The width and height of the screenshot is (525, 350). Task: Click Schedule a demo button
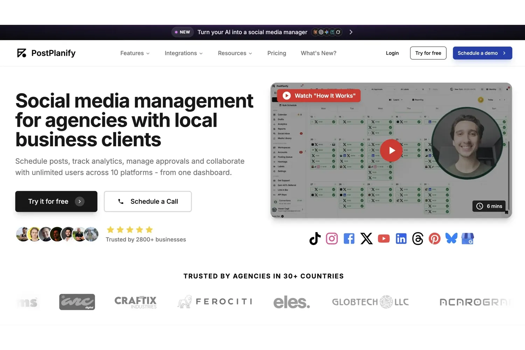[x=482, y=53]
